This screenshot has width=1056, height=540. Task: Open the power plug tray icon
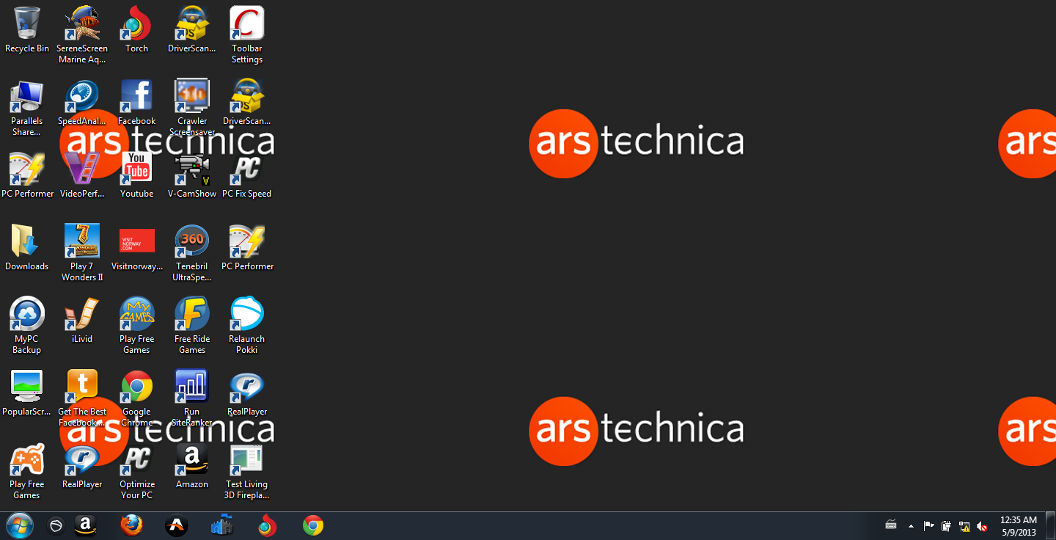(x=946, y=526)
